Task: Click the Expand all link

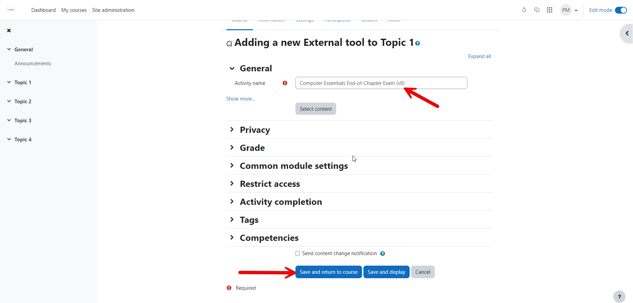Action: (x=479, y=56)
